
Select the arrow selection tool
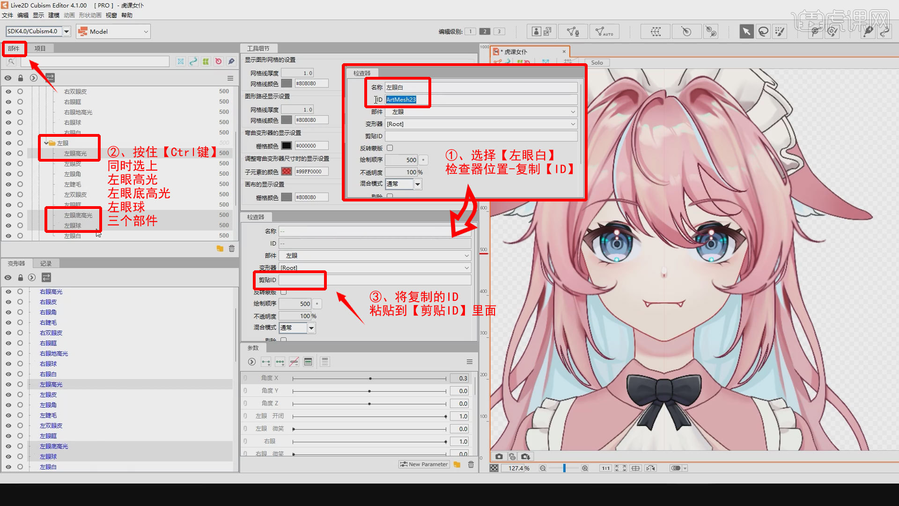pyautogui.click(x=746, y=31)
